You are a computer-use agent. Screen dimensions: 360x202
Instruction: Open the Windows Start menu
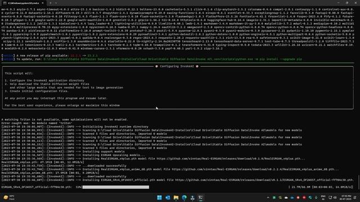tap(159, 198)
